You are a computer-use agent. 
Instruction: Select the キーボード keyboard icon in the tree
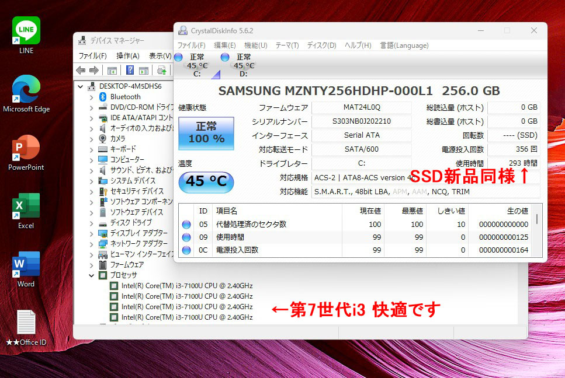coord(103,149)
